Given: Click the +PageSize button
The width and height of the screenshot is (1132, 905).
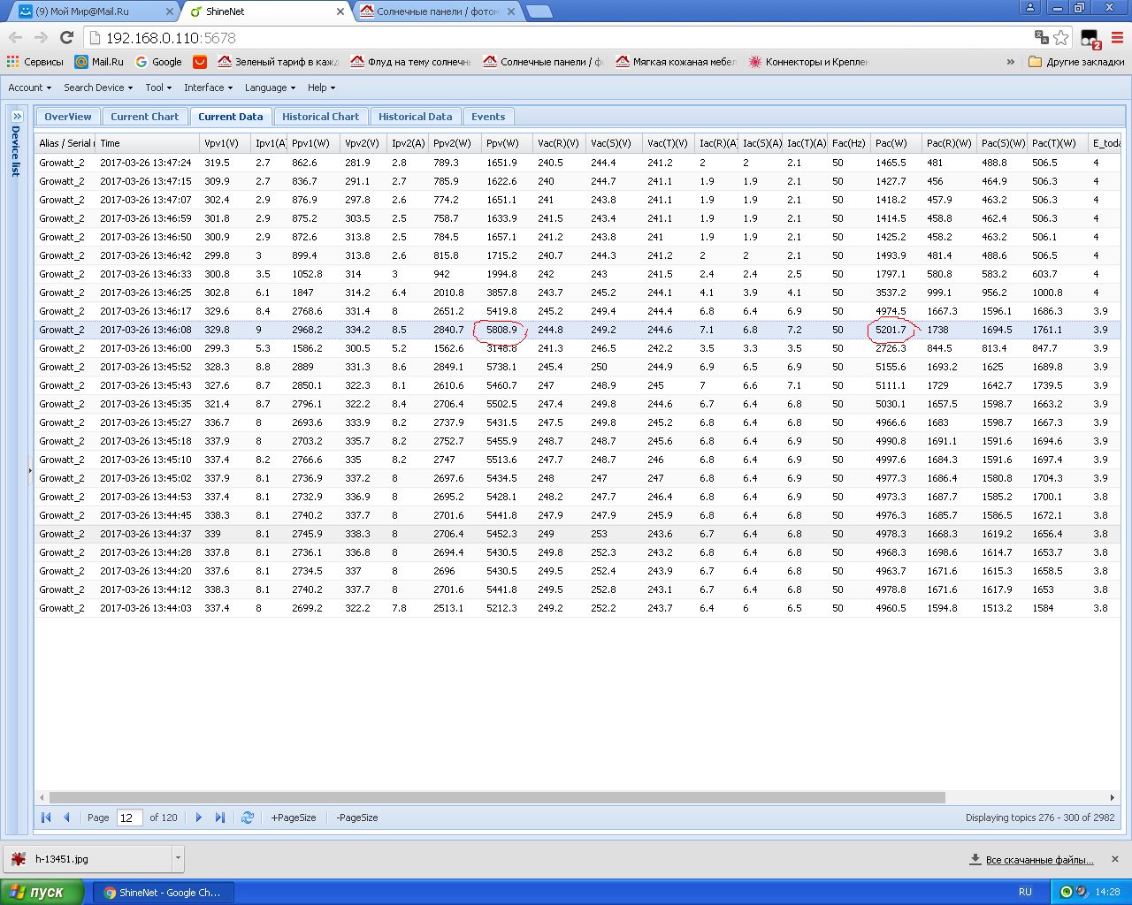Looking at the screenshot, I should [x=294, y=818].
